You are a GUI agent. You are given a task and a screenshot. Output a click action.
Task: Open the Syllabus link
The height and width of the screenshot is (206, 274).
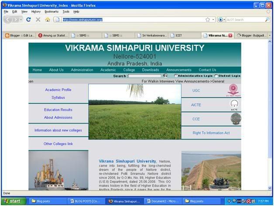click(x=58, y=97)
